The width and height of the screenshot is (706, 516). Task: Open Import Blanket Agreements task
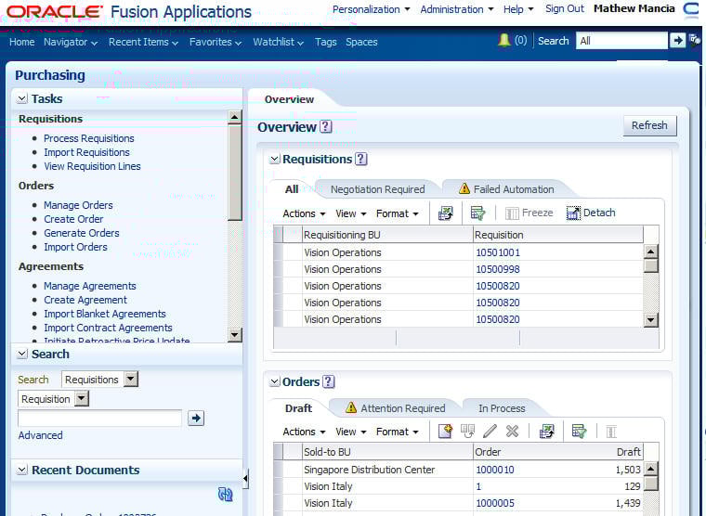pyautogui.click(x=104, y=314)
